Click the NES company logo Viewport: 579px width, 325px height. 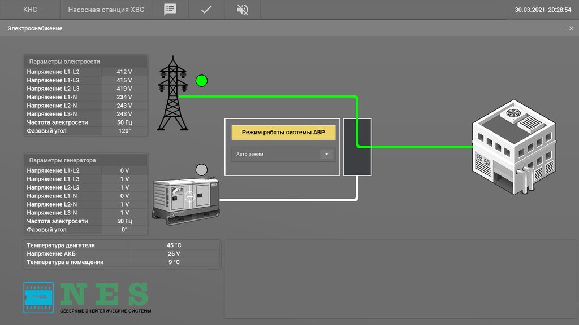point(86,297)
